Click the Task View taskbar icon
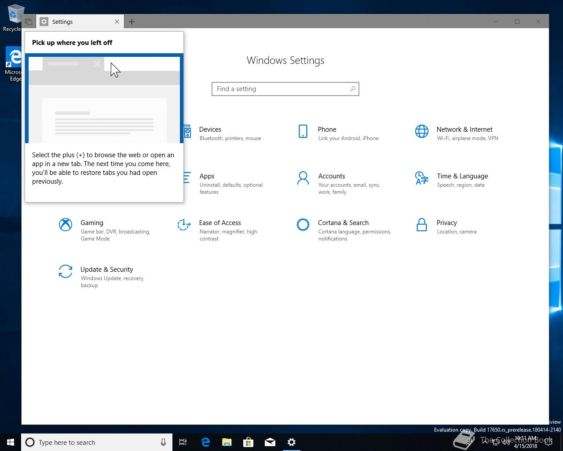563x451 pixels. (x=183, y=442)
